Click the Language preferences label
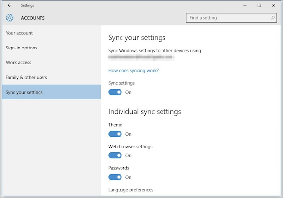Viewport: 283px width, 198px height. coord(131,190)
